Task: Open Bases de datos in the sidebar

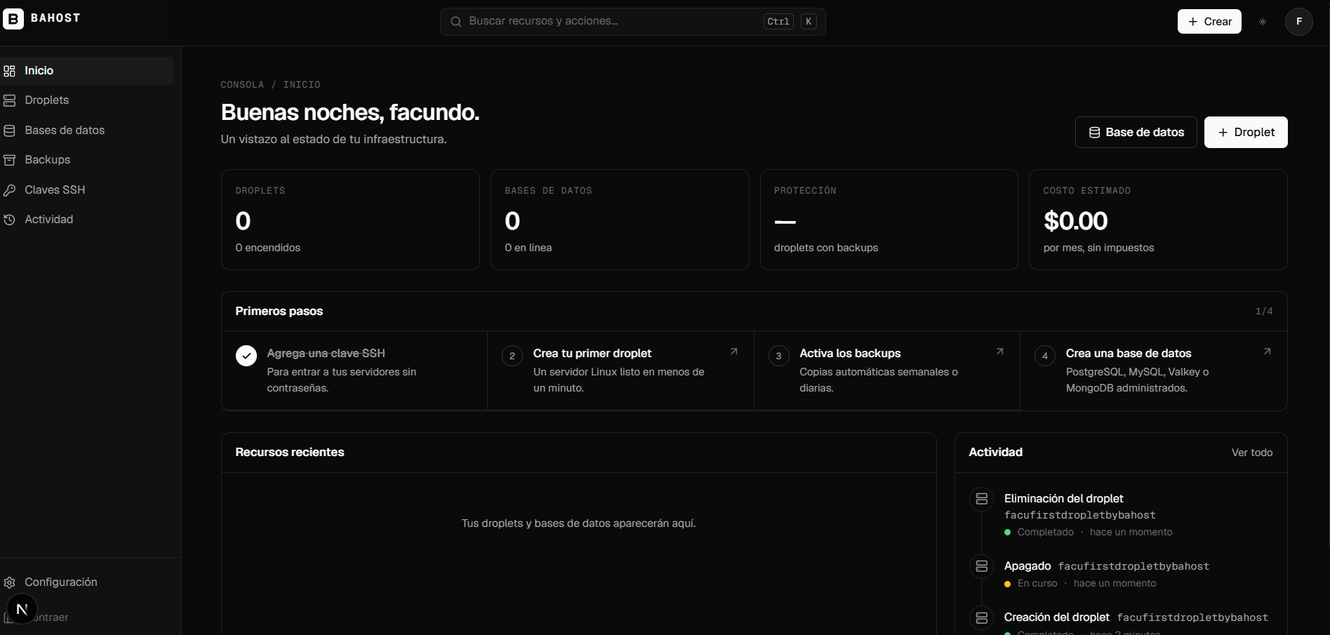Action: 87,131
